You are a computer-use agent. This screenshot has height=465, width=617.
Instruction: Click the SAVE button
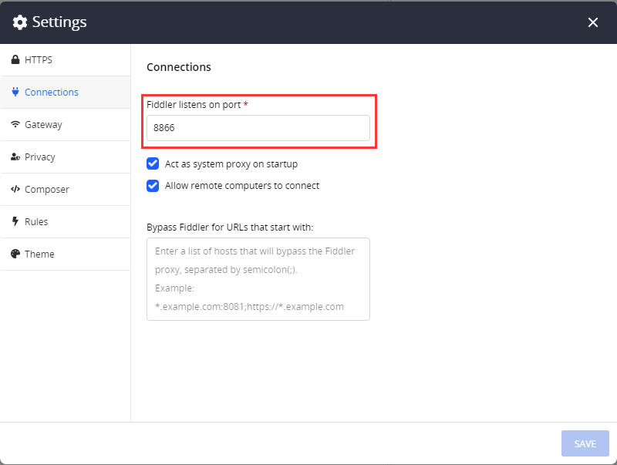click(x=585, y=443)
